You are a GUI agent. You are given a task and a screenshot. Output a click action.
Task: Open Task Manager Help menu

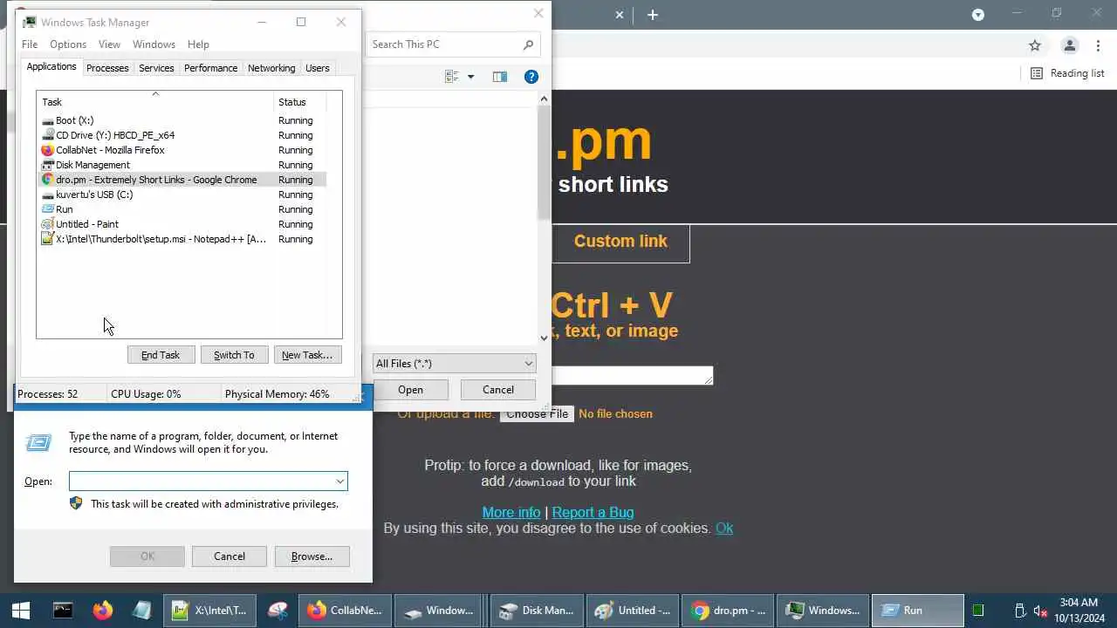pos(198,44)
